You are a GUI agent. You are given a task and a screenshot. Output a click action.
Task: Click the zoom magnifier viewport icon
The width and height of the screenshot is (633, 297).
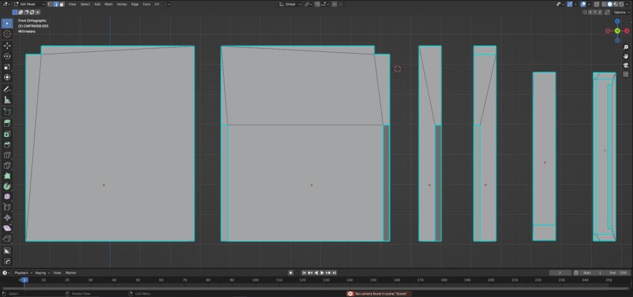click(626, 47)
